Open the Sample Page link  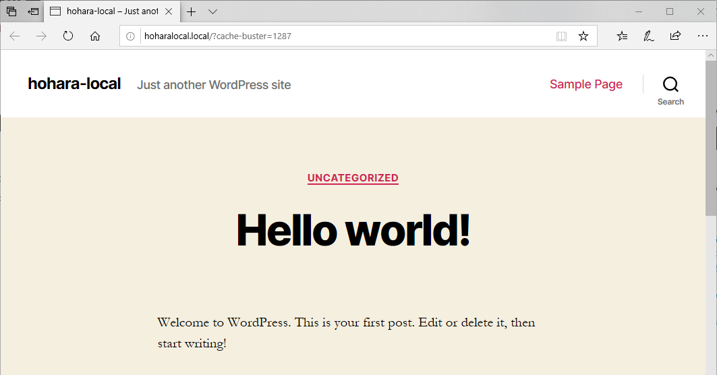point(585,84)
